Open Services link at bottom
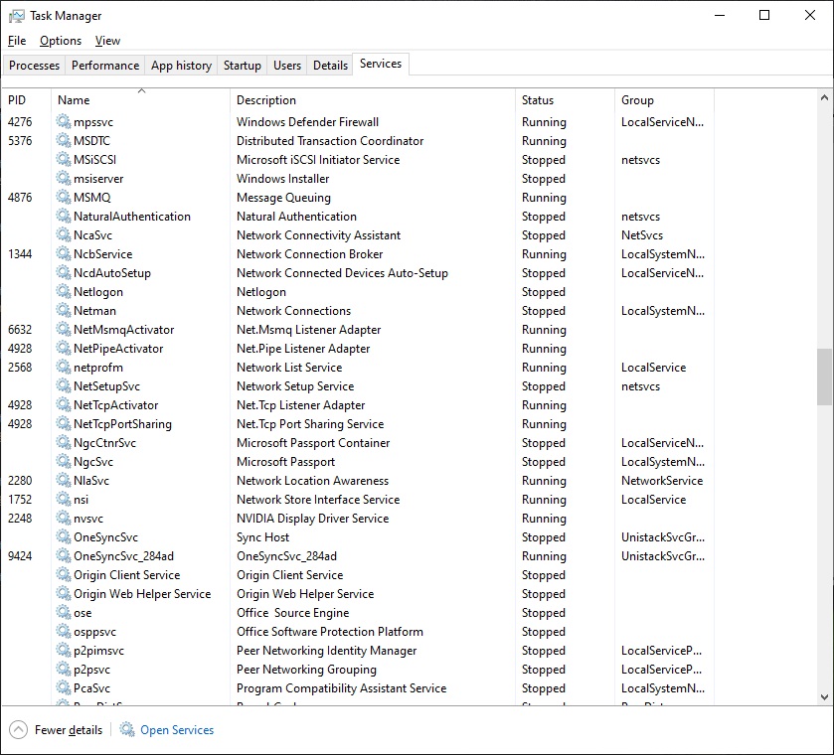Viewport: 834px width, 755px height. point(177,730)
